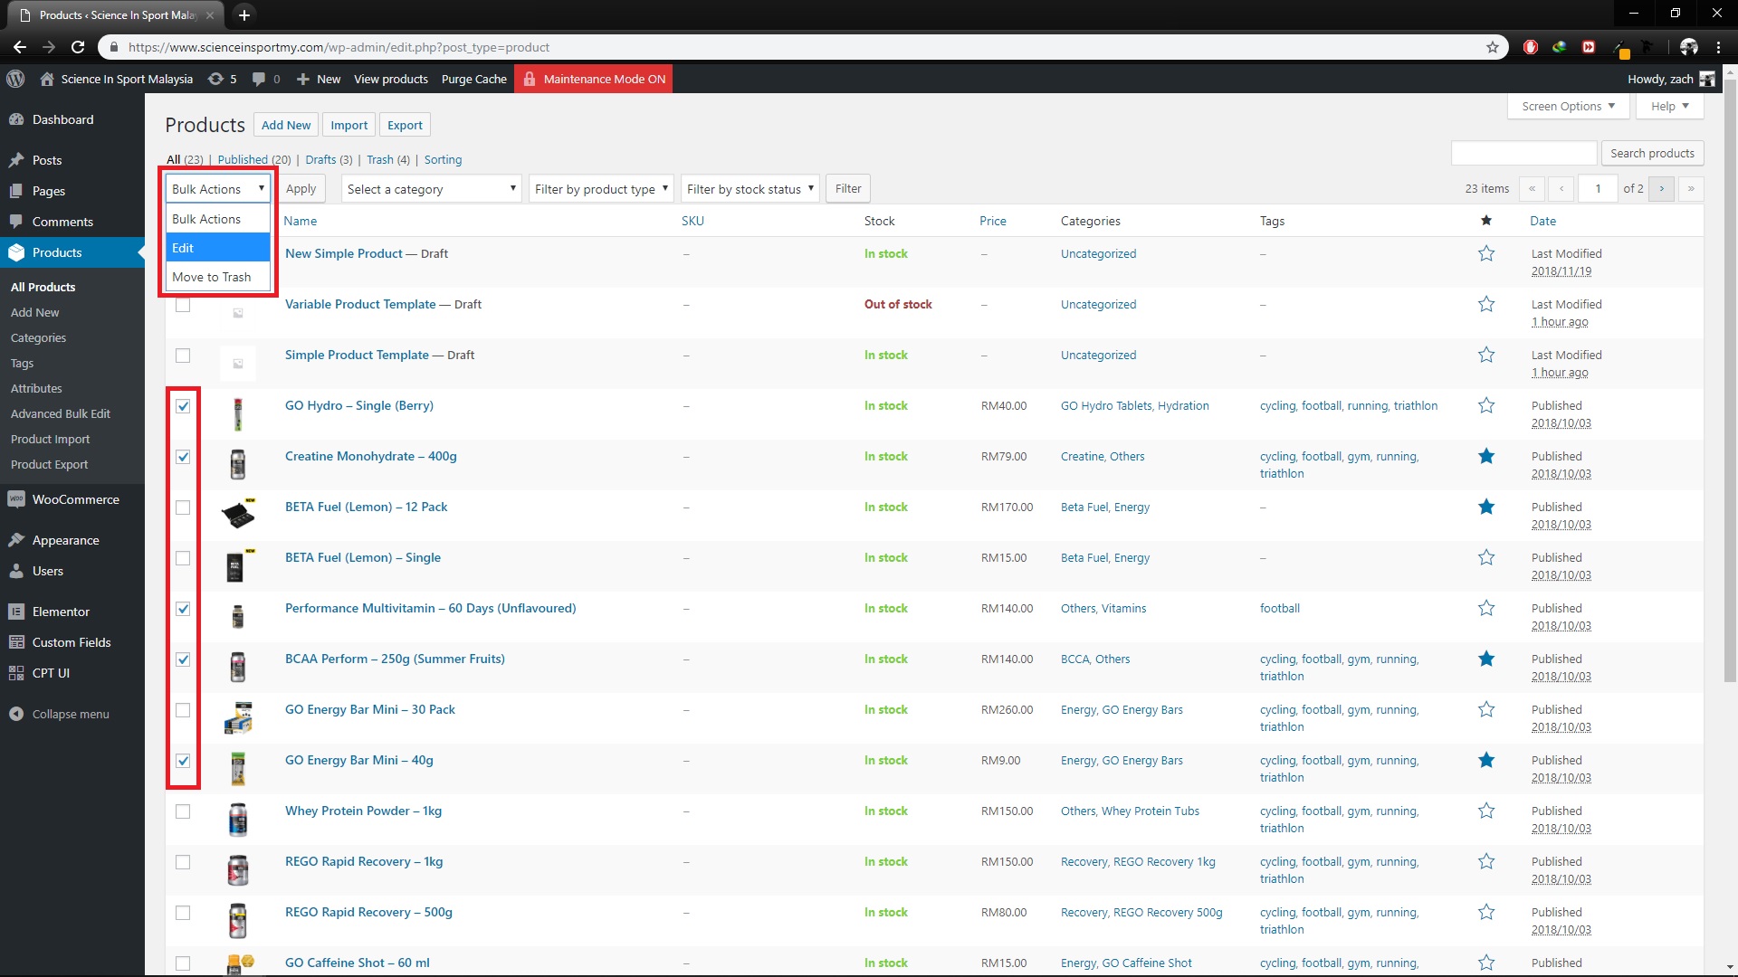Open the Bulk Actions dropdown
Image resolution: width=1738 pixels, height=977 pixels.
(x=218, y=189)
